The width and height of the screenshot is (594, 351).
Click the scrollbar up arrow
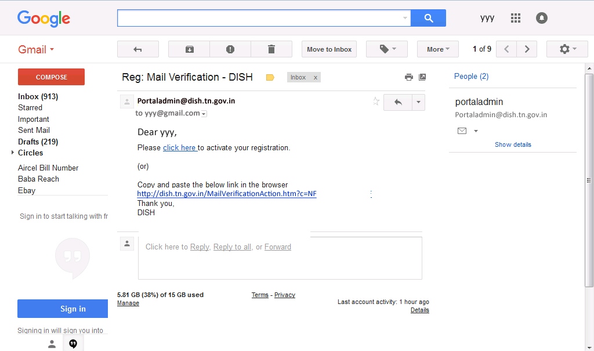coord(589,68)
